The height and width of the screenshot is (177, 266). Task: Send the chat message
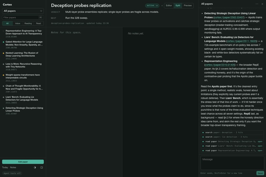260,173
